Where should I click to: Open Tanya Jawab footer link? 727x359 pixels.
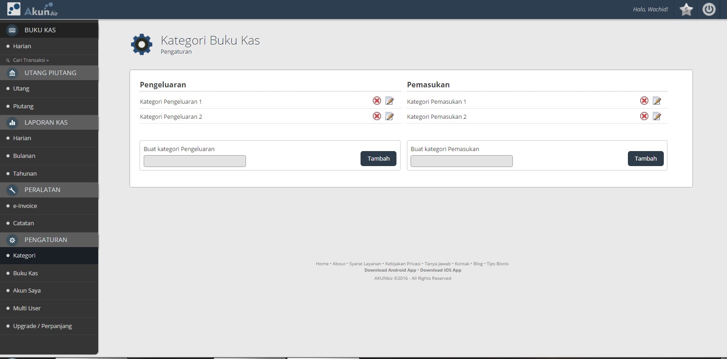point(437,264)
